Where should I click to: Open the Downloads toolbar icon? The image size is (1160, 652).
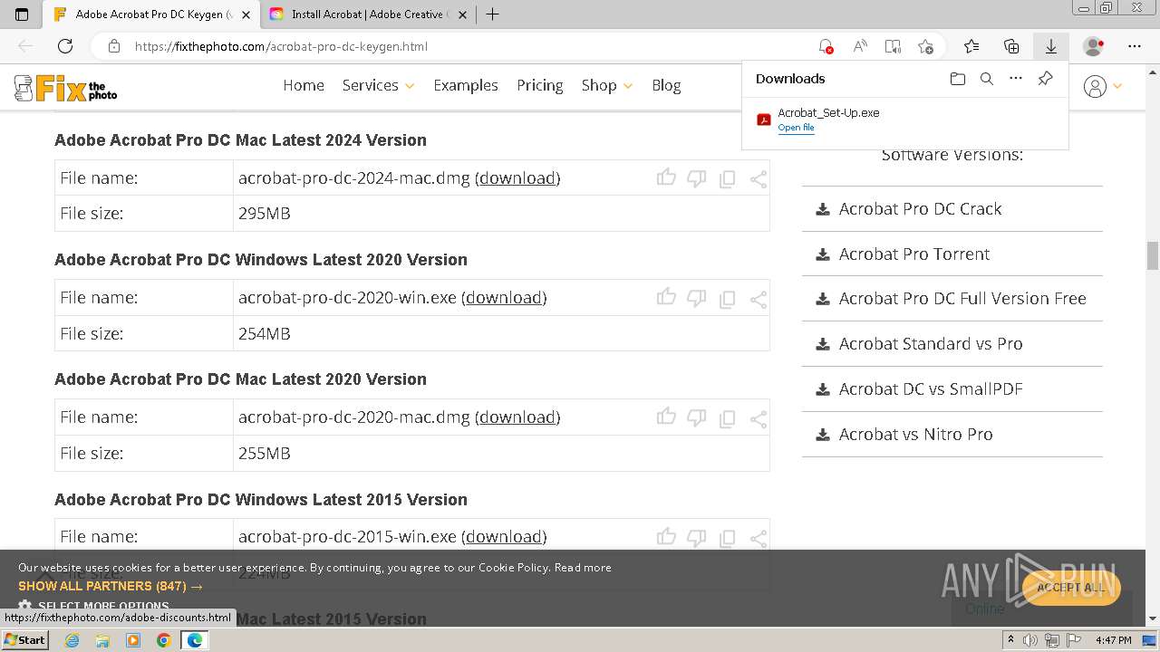[1051, 46]
